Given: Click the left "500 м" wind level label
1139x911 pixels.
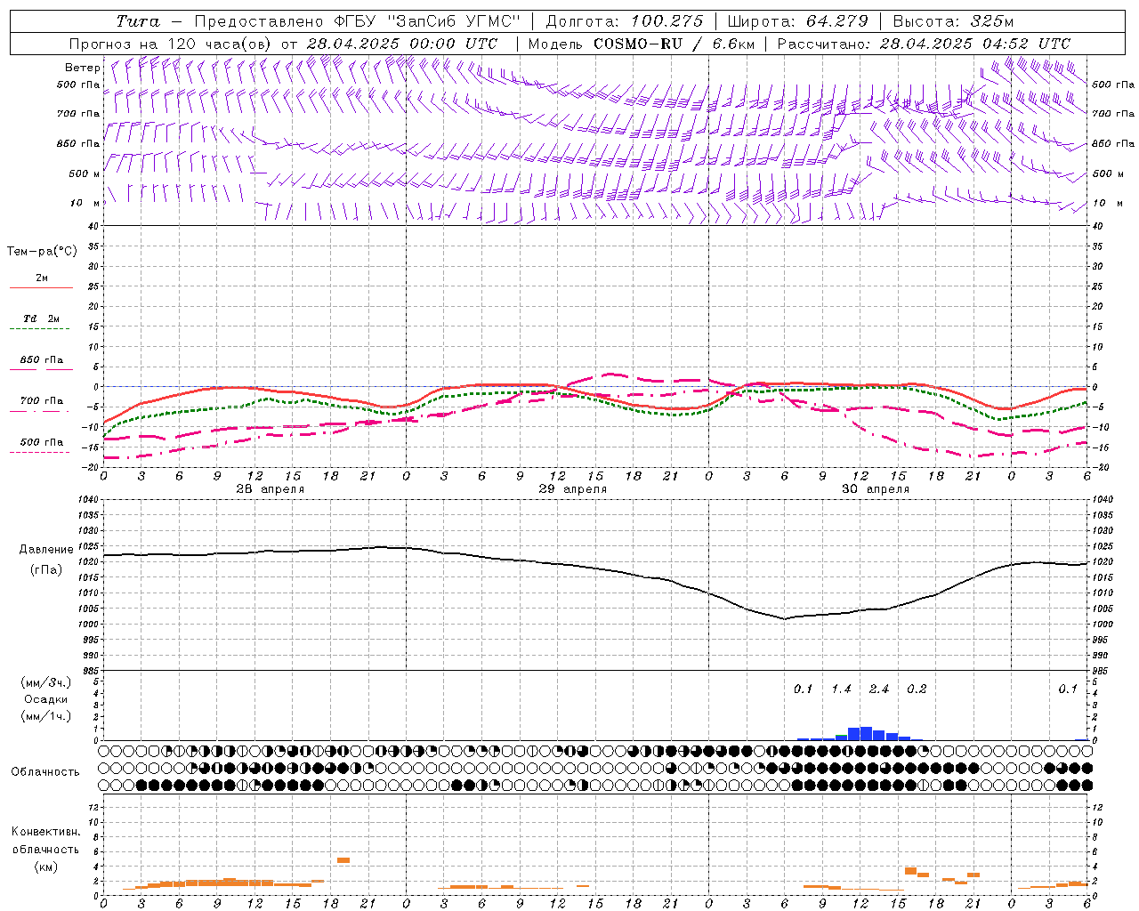Looking at the screenshot, I should point(85,173).
